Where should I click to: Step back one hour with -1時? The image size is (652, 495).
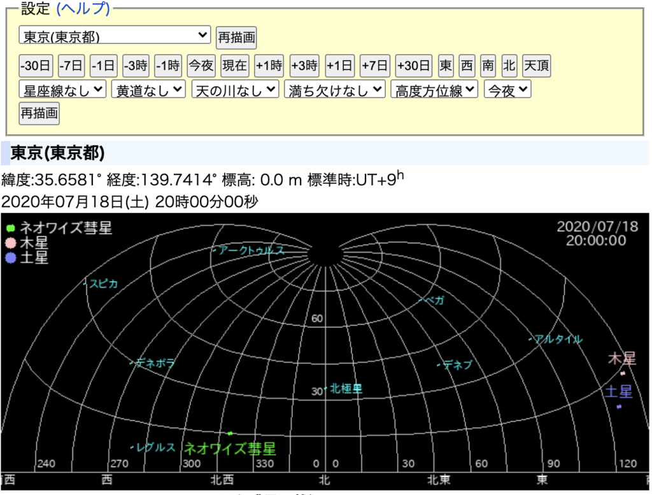click(168, 65)
